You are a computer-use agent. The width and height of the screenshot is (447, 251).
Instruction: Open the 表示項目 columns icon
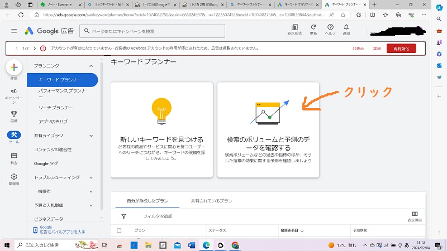tap(415, 214)
